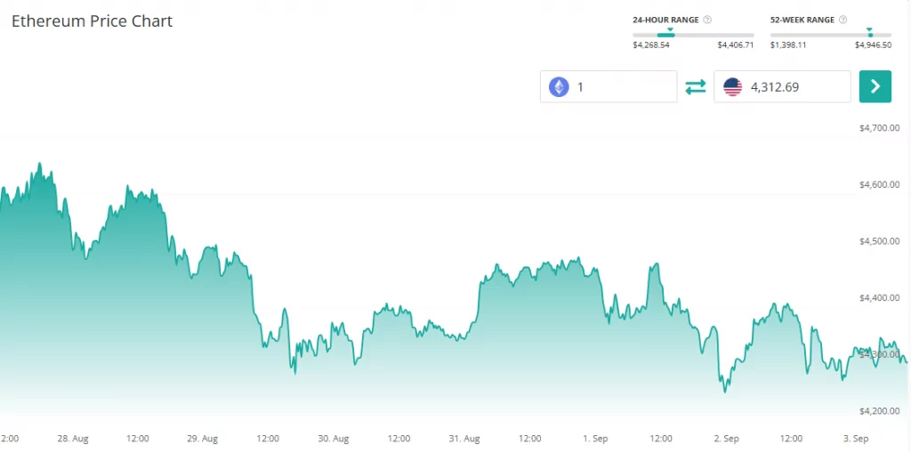Click the $4,700.00 price axis label
The width and height of the screenshot is (911, 453).
(x=879, y=128)
